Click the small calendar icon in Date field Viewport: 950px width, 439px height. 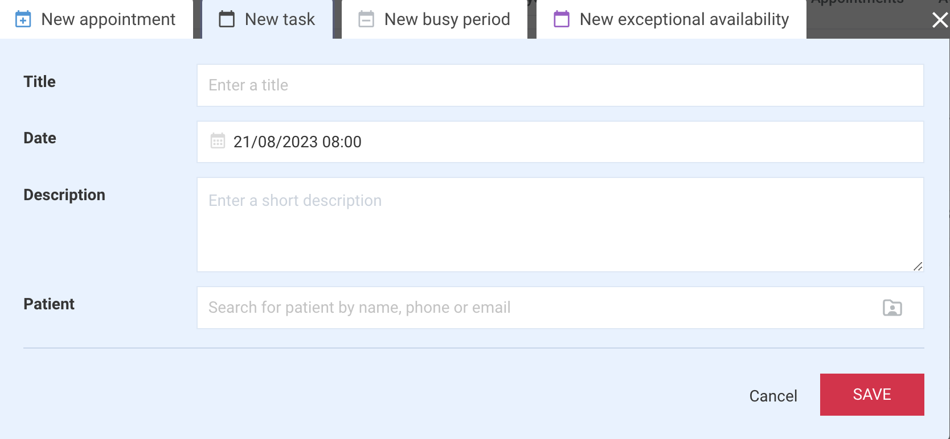(x=218, y=141)
